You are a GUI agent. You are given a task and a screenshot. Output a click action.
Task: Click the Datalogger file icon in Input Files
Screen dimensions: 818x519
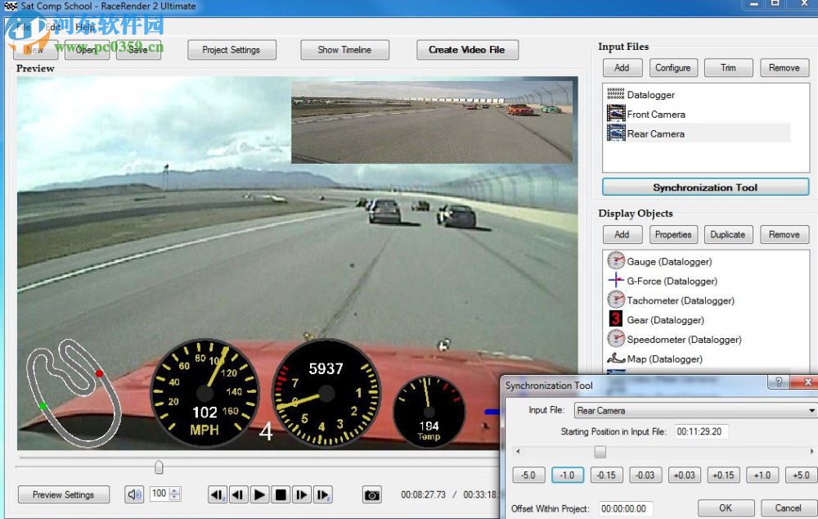tap(616, 94)
